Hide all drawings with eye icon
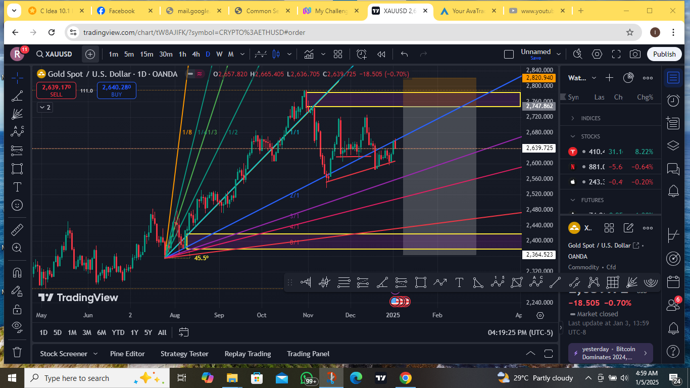Image resolution: width=690 pixels, height=388 pixels. pos(17,326)
